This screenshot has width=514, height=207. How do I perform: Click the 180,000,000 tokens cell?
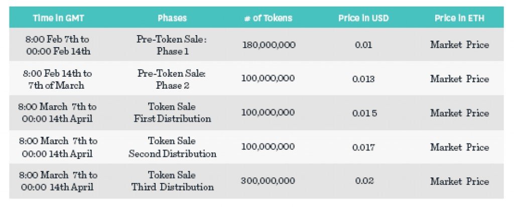pyautogui.click(x=269, y=45)
